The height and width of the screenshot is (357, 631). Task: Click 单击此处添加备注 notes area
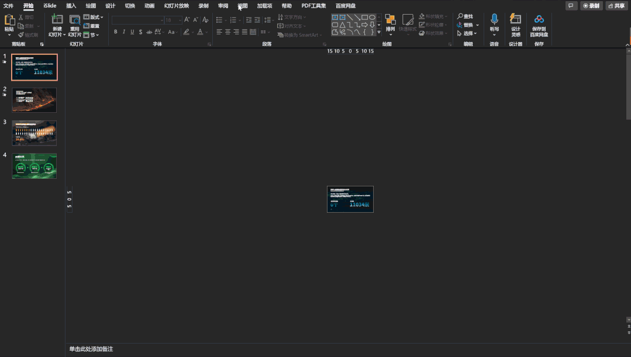[x=91, y=349]
